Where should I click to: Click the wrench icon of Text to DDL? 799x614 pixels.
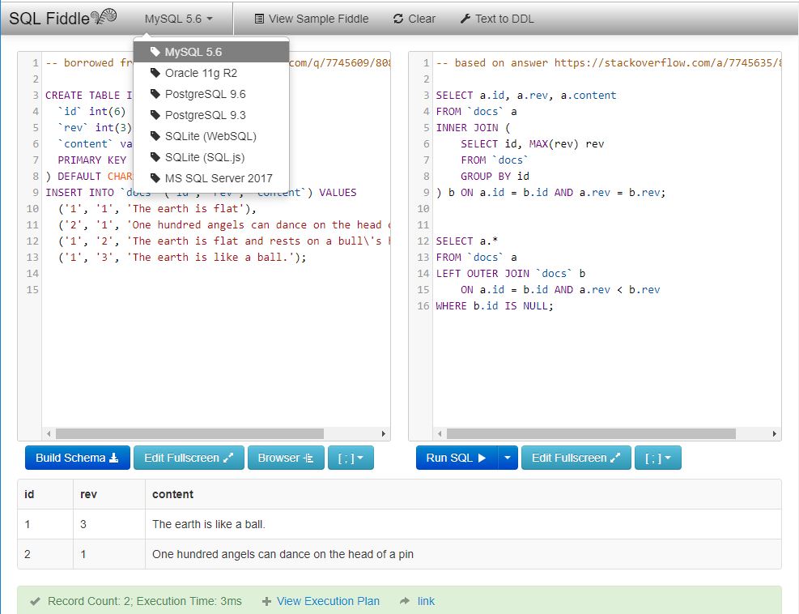[x=465, y=19]
